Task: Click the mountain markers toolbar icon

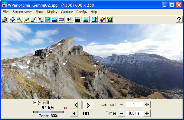Action: 78,19
